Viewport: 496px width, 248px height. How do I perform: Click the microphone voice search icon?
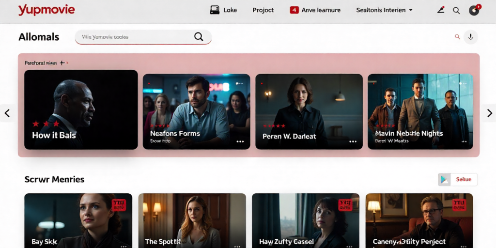tap(471, 37)
